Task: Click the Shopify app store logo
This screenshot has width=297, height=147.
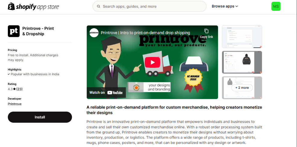Action: coord(33,7)
